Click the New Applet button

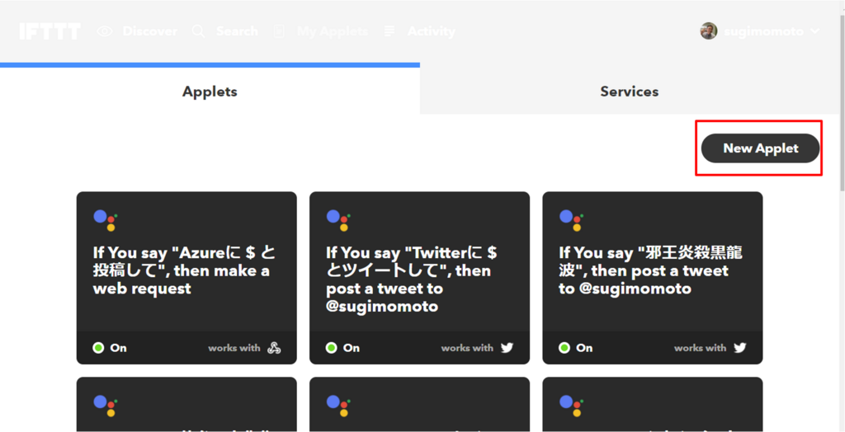click(x=760, y=148)
